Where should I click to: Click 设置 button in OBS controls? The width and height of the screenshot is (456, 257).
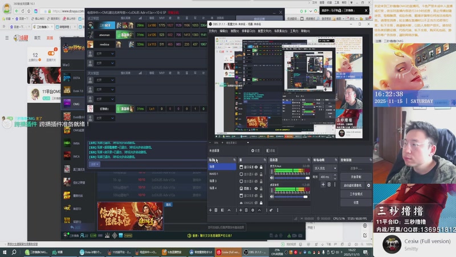(x=356, y=202)
